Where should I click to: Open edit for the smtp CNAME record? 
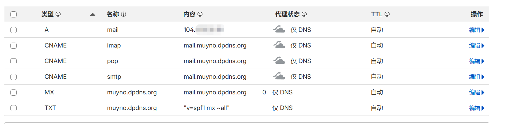[476, 77]
